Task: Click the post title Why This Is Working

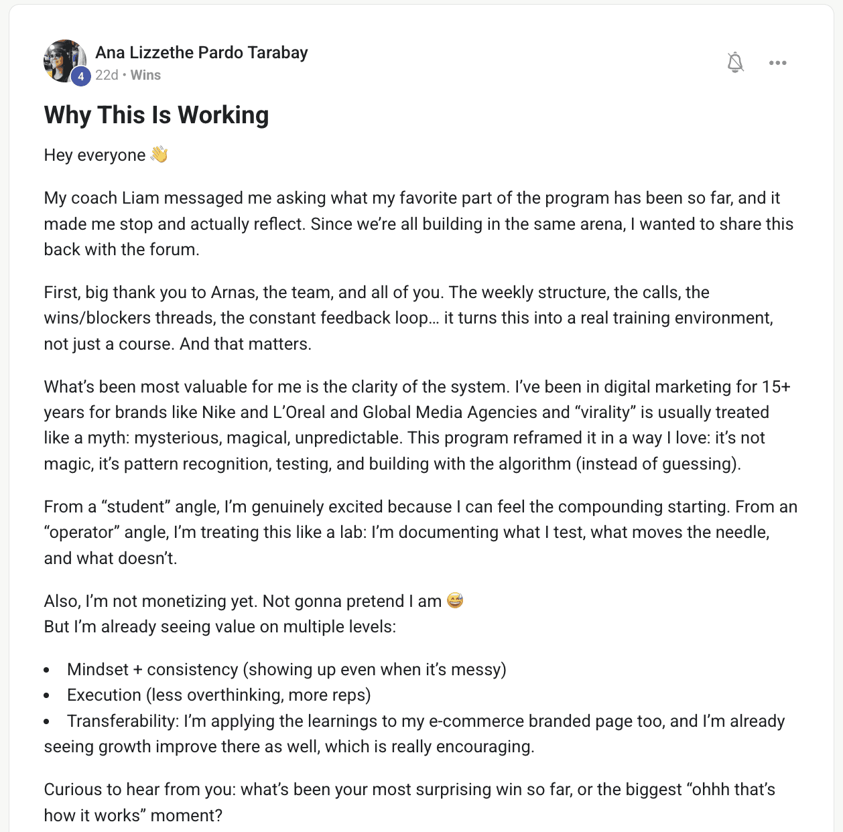Action: pos(156,115)
